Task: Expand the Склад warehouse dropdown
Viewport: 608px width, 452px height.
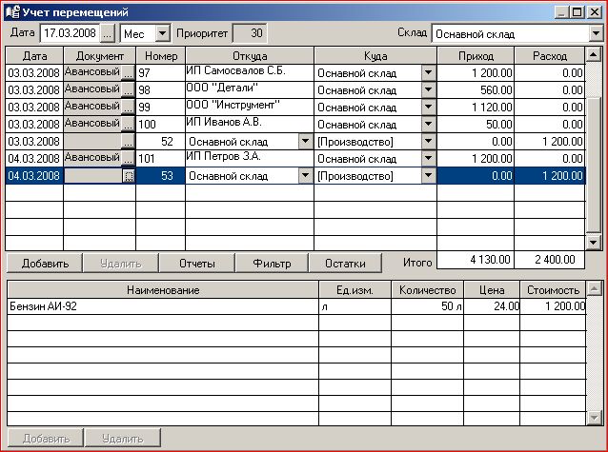Action: point(596,33)
